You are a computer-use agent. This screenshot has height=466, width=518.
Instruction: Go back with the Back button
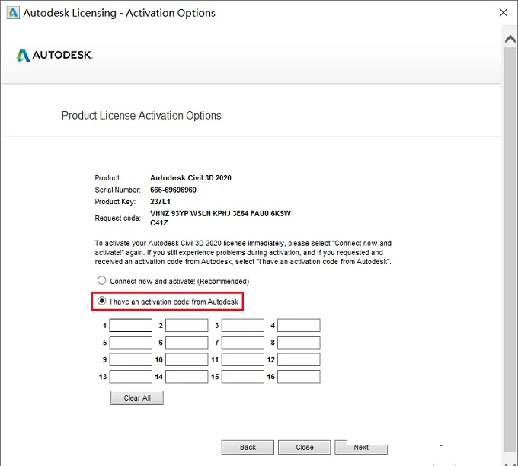(x=248, y=447)
